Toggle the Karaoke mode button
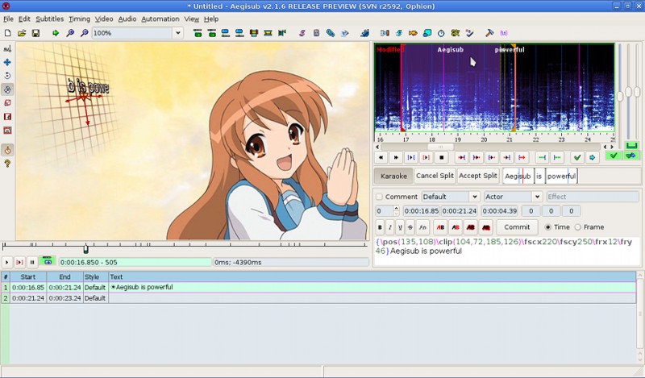 click(393, 176)
